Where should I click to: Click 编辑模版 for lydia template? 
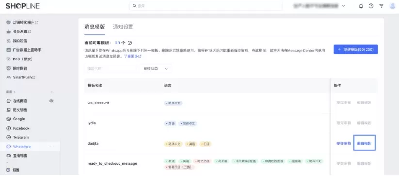pyautogui.click(x=364, y=123)
